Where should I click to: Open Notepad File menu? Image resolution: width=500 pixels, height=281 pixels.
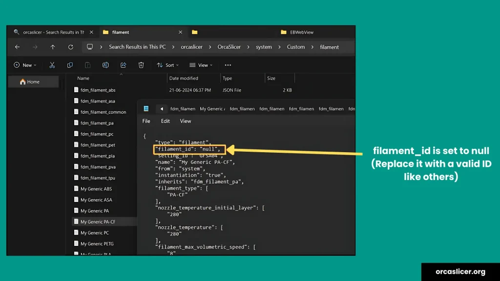pos(146,121)
